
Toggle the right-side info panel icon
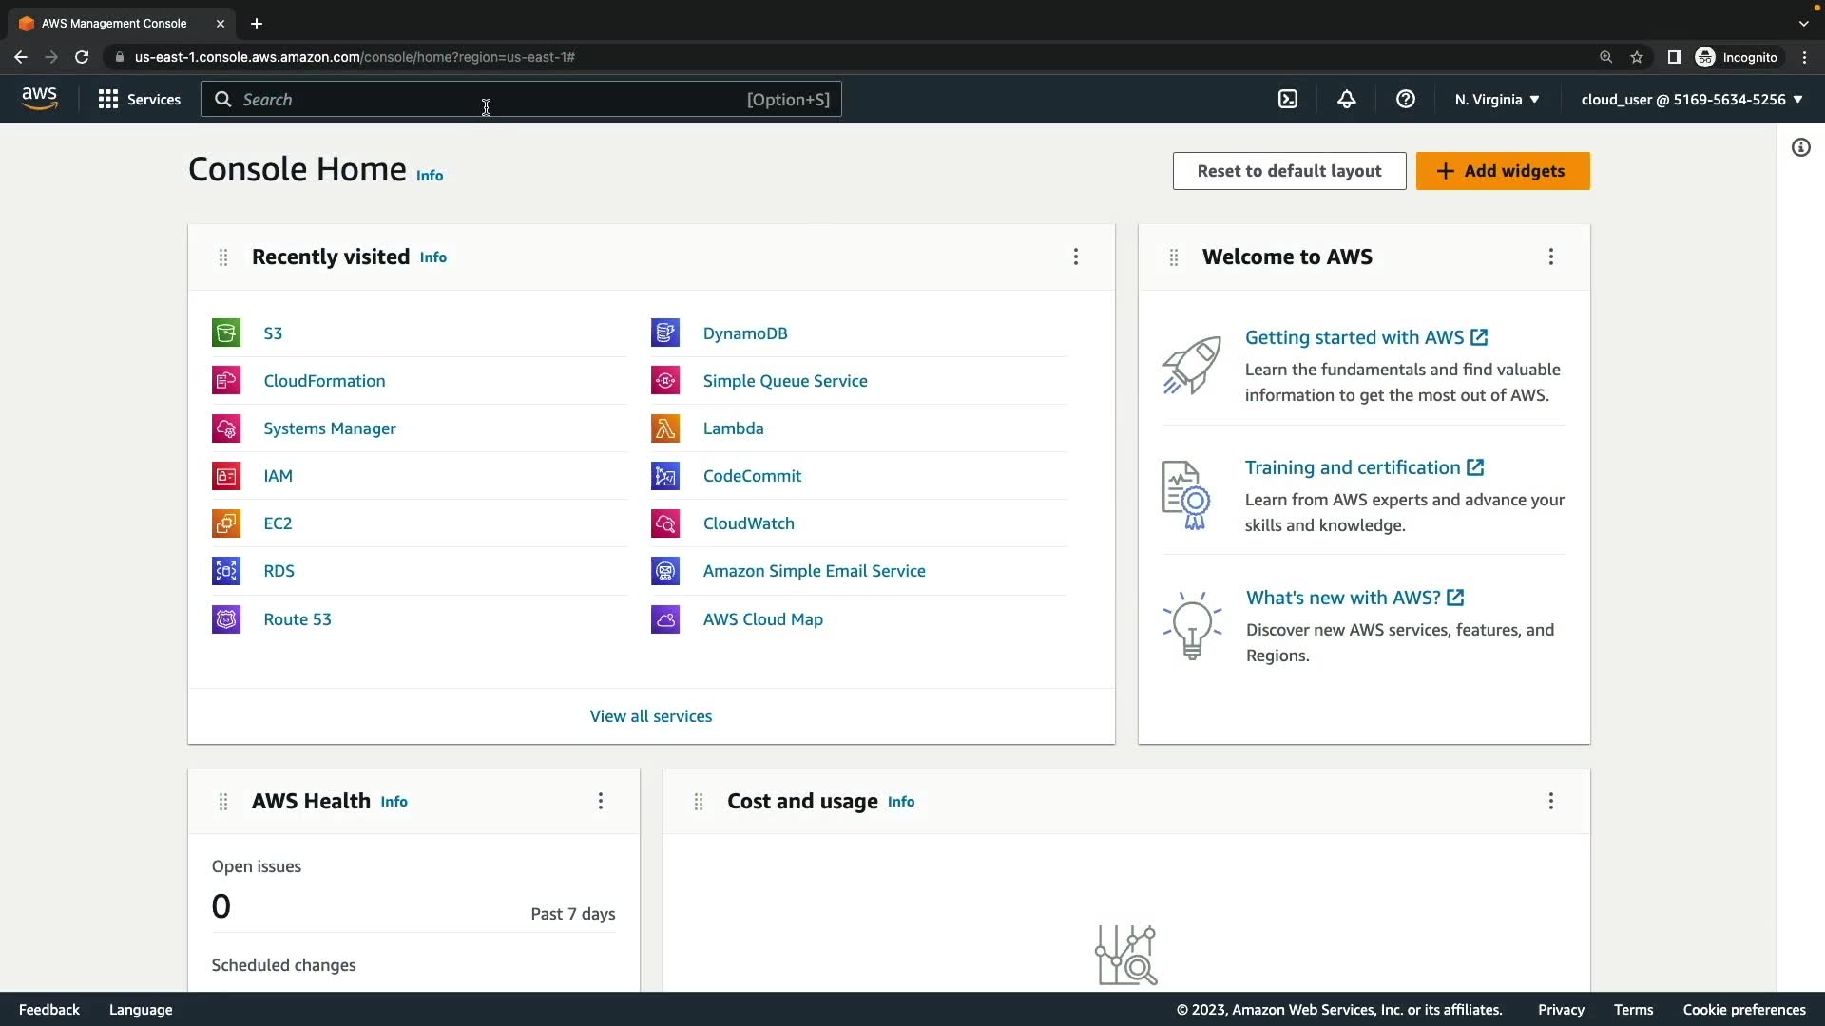pyautogui.click(x=1801, y=147)
